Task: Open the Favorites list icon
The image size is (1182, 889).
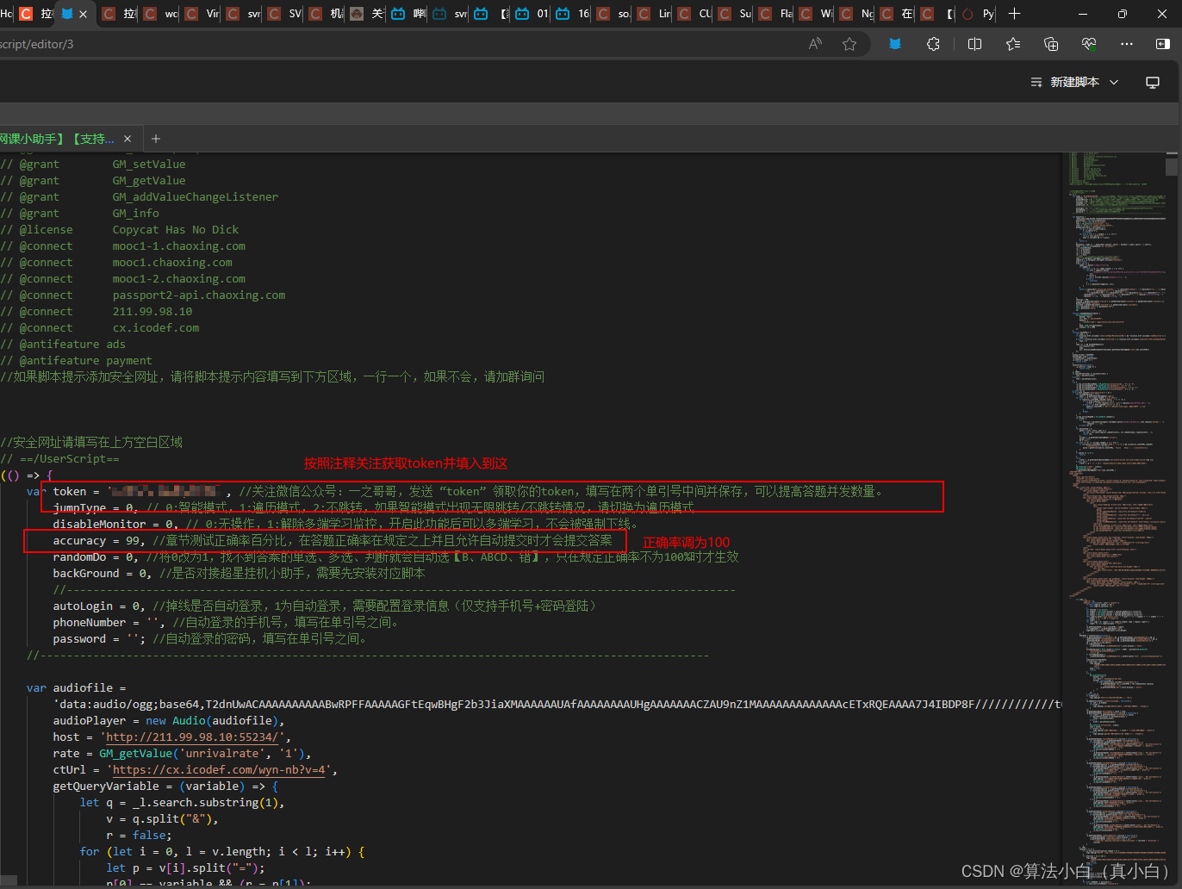Action: point(1012,44)
